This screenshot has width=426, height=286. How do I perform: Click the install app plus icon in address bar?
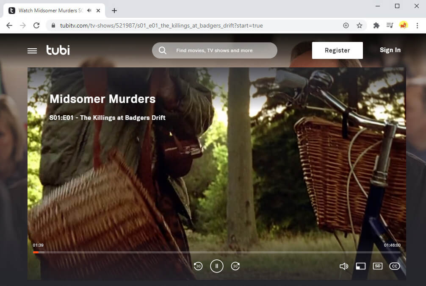[346, 25]
